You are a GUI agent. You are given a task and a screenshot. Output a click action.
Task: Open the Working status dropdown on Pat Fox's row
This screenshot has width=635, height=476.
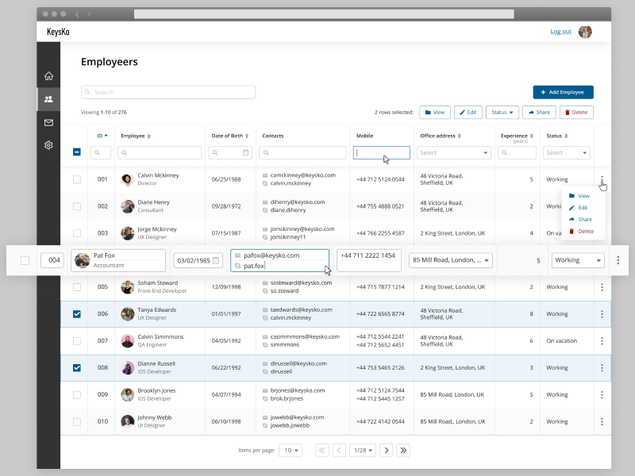(578, 260)
